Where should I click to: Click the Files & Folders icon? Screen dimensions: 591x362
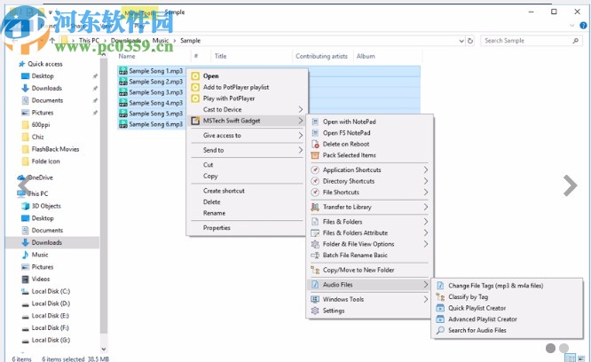pos(315,222)
